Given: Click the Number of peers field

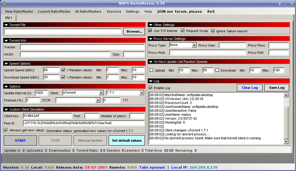Looking at the screenshot, I should tap(137, 116).
